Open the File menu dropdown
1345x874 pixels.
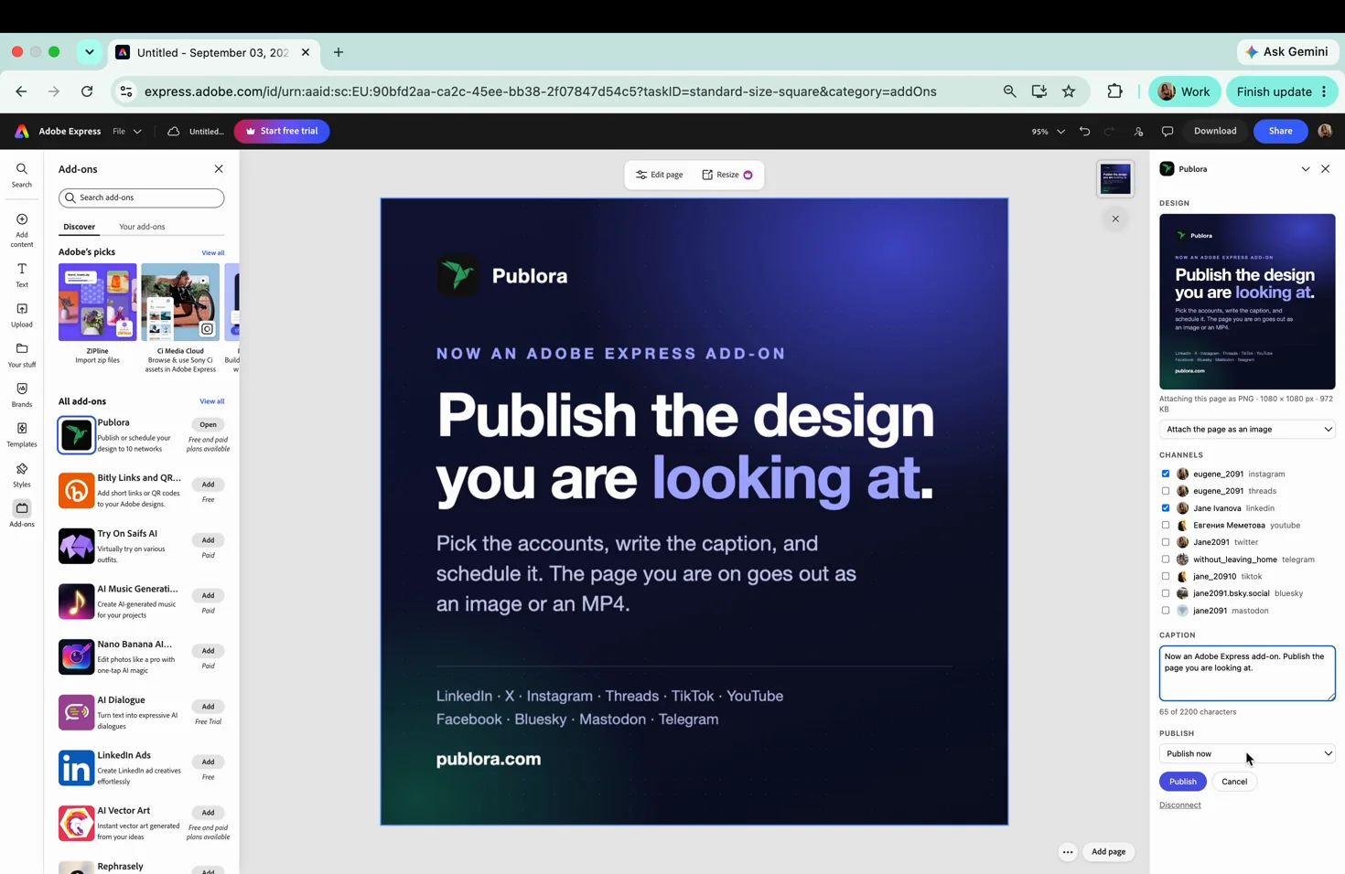pos(126,132)
